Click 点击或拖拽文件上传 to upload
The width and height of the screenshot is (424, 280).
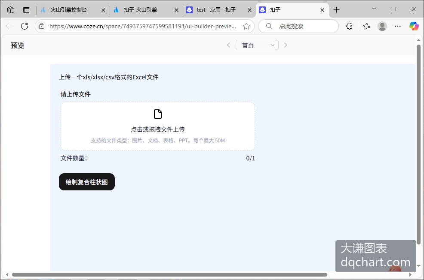click(158, 129)
